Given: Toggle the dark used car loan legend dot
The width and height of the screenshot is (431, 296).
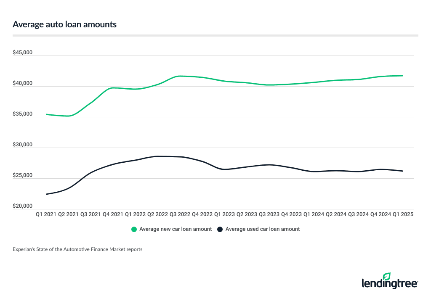Looking at the screenshot, I should [x=220, y=229].
